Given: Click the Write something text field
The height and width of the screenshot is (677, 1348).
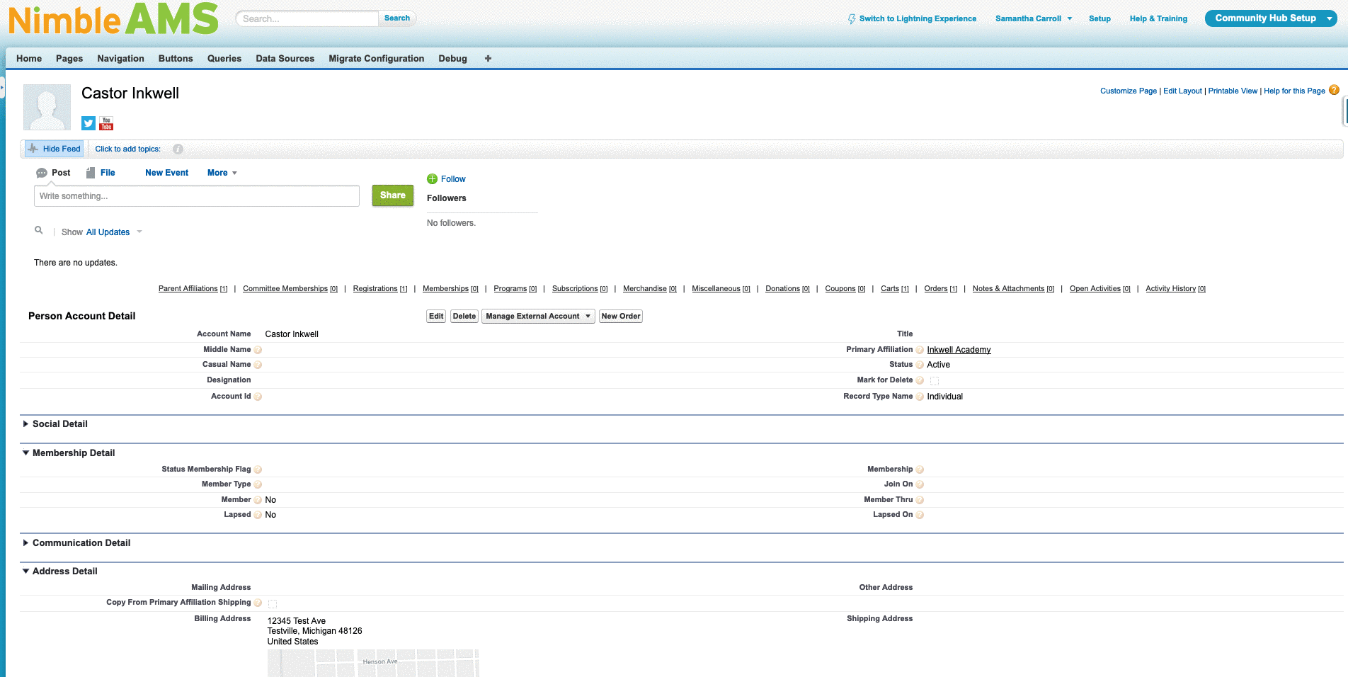Looking at the screenshot, I should (x=196, y=196).
